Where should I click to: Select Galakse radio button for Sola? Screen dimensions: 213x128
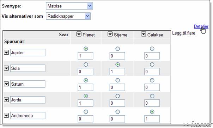[x=152, y=65]
